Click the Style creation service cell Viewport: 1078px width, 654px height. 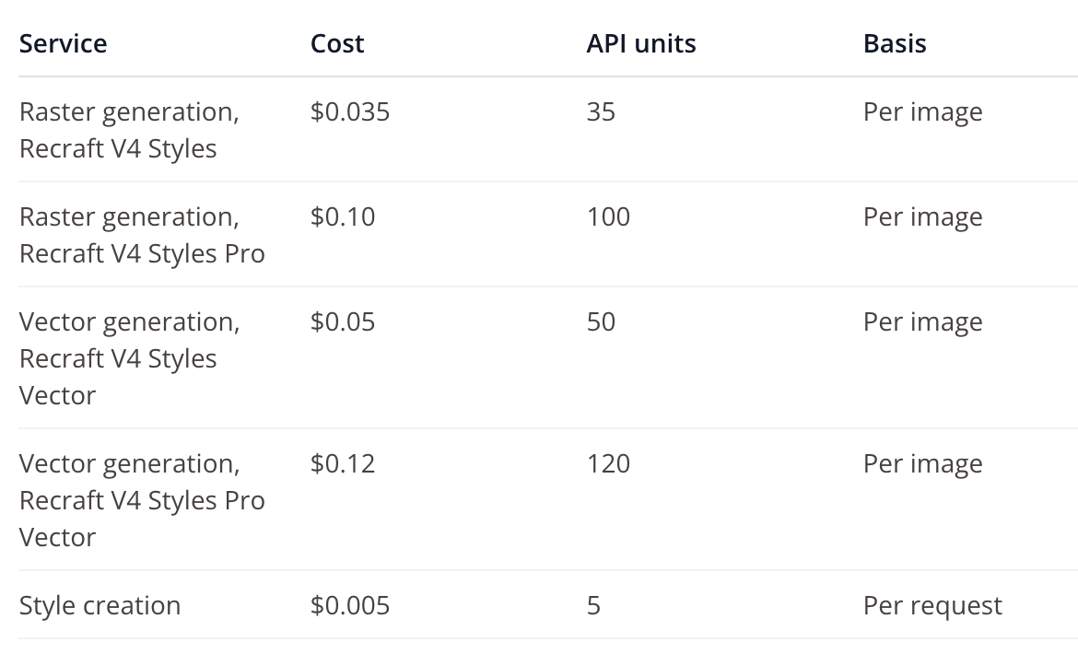point(100,605)
